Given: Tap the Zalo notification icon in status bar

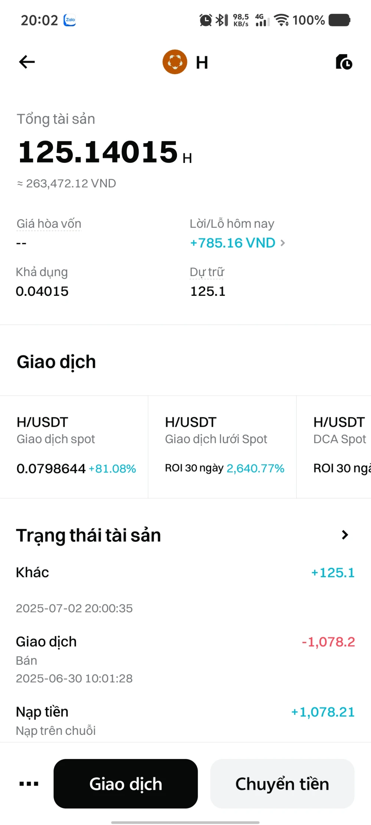Looking at the screenshot, I should pos(69,20).
